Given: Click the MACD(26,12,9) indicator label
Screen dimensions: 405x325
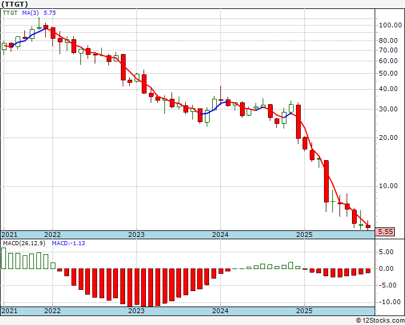Looking at the screenshot, I should (24, 243).
